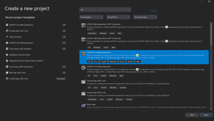This screenshot has height=121, width=214.
Task: Select the C# Console App (.NET Core) result title
Action: [96, 81]
